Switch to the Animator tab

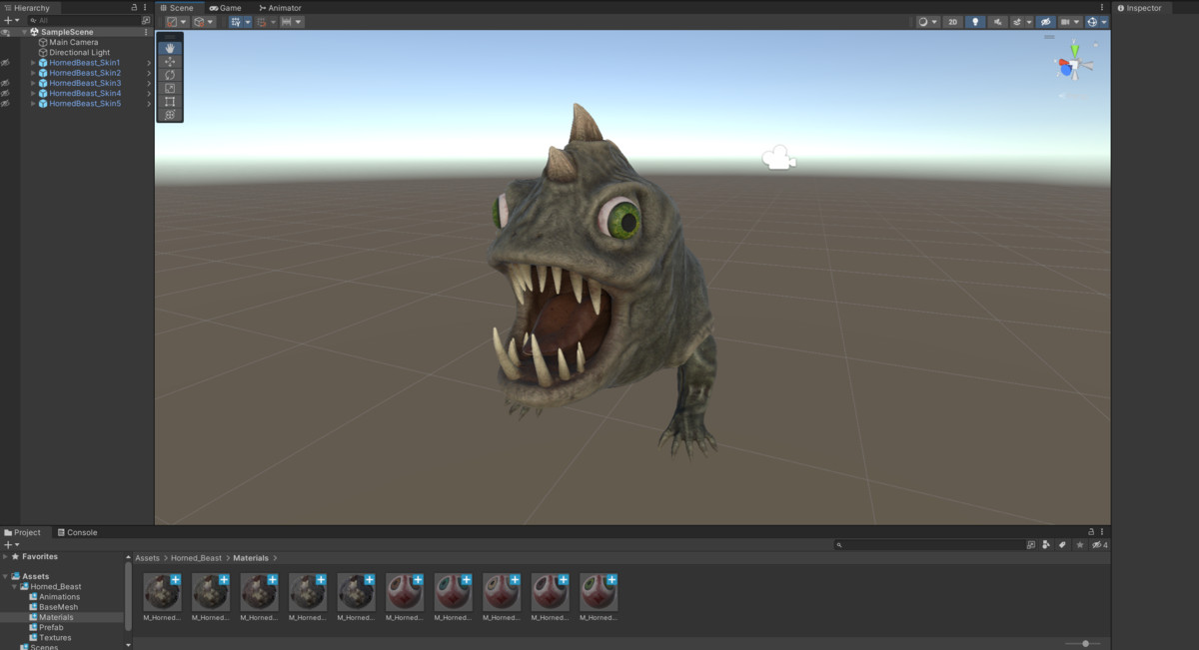(x=280, y=8)
